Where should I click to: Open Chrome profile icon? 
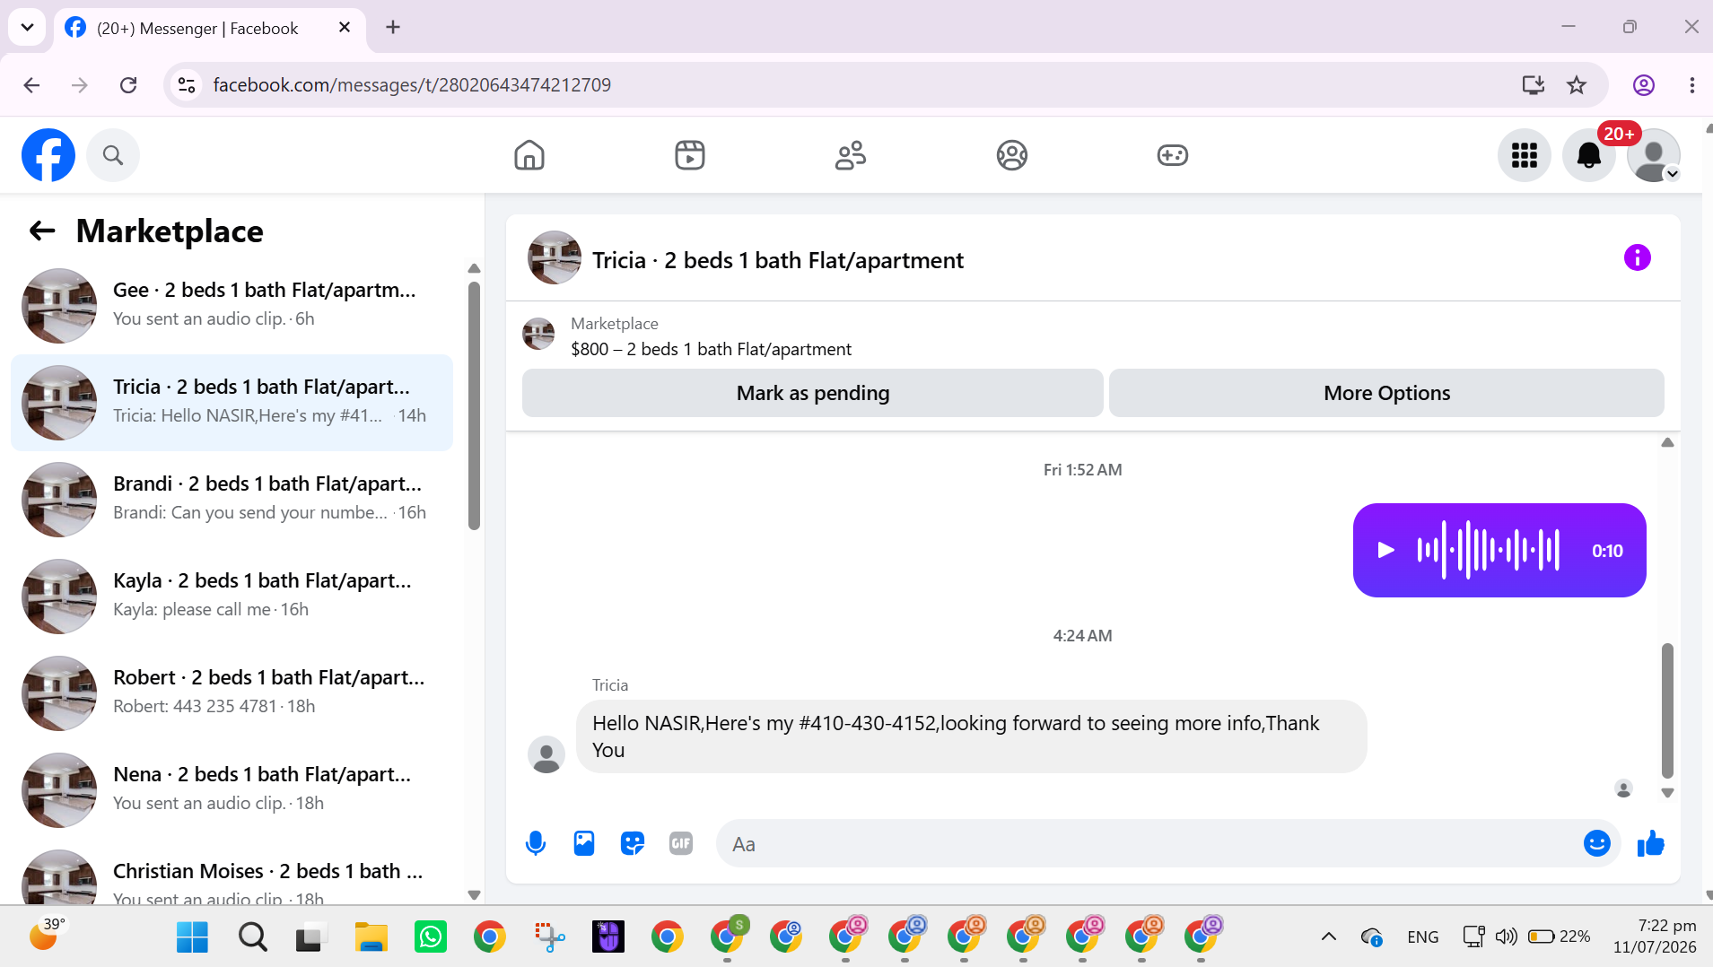tap(1643, 85)
